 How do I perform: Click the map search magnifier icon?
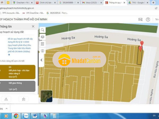click(x=42, y=30)
